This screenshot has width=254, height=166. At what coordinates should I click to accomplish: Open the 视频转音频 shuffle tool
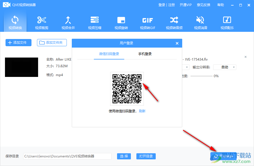(174, 23)
